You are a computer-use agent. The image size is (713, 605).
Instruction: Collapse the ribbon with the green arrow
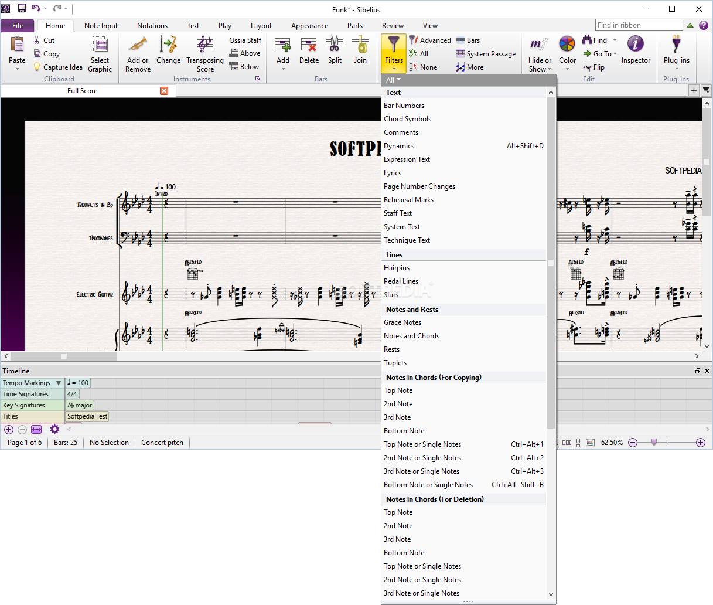(690, 25)
